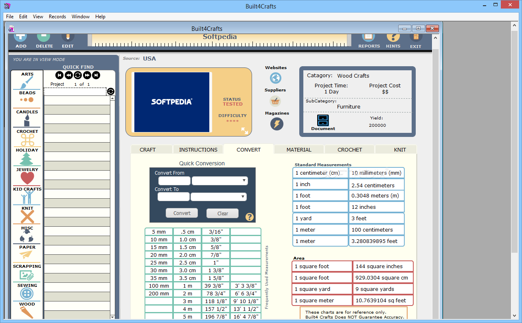
Task: Open the Window menu
Action: 81,17
